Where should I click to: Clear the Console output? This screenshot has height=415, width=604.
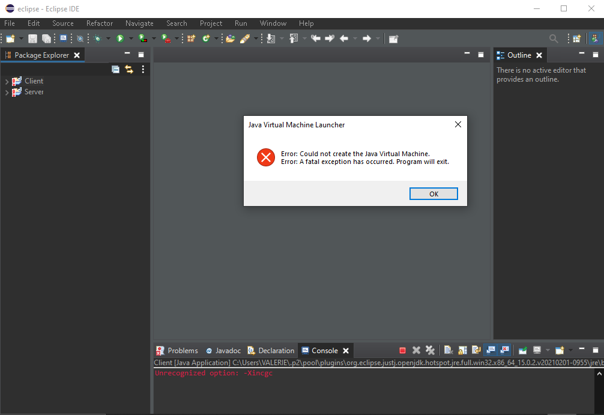coord(448,350)
